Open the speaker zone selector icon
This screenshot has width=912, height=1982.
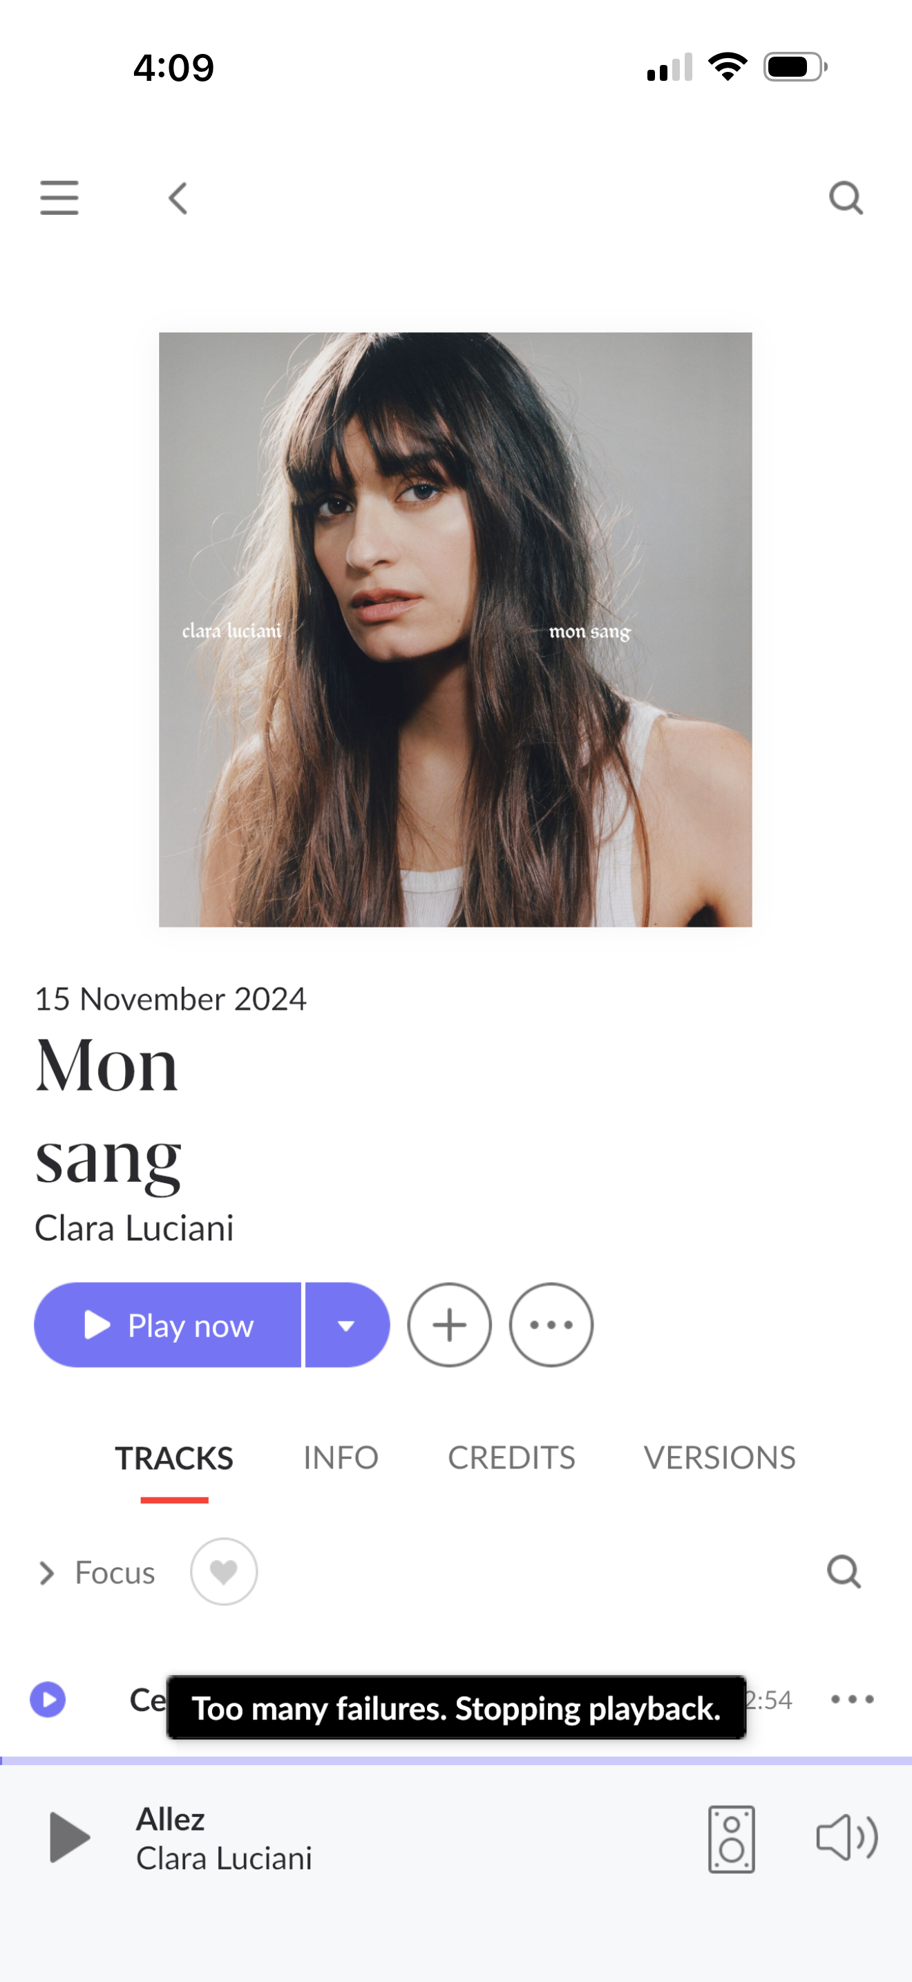[x=731, y=1839]
